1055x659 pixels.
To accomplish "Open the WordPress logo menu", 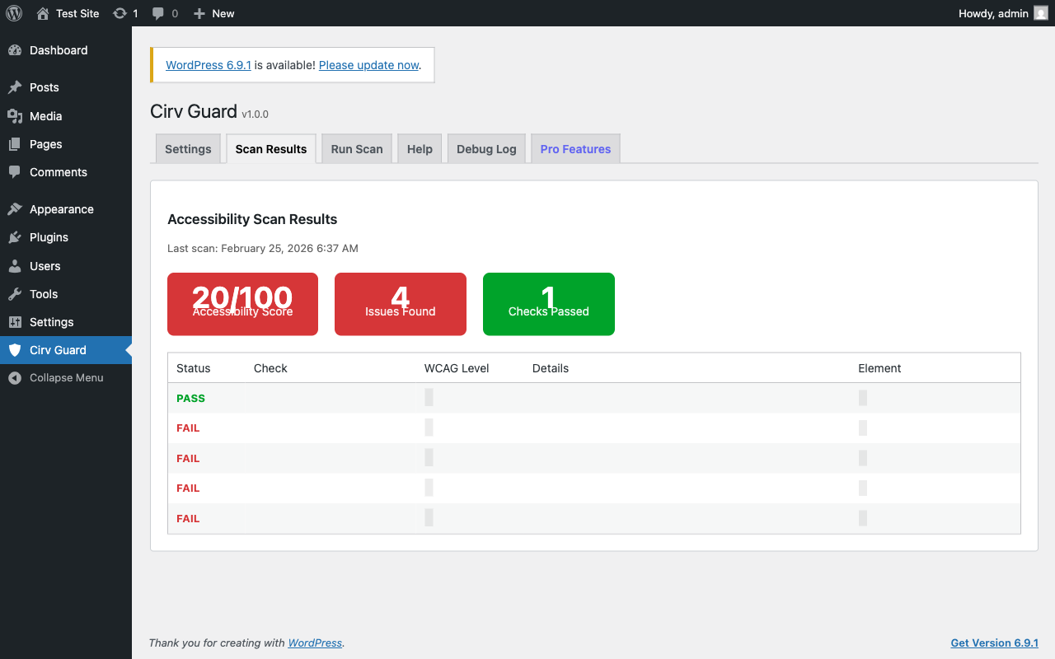I will click(13, 13).
